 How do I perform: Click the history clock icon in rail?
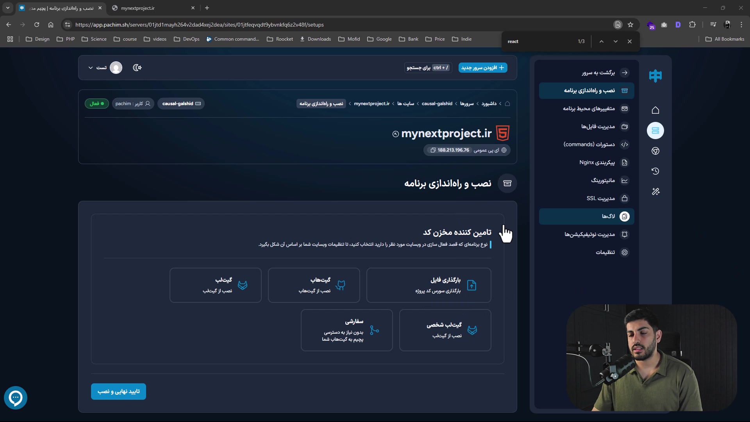tap(655, 171)
